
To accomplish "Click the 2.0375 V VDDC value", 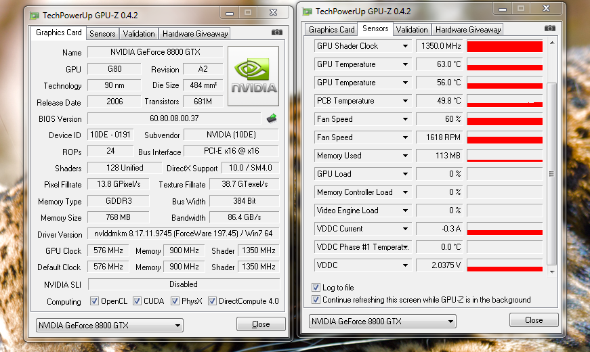I will [x=439, y=265].
